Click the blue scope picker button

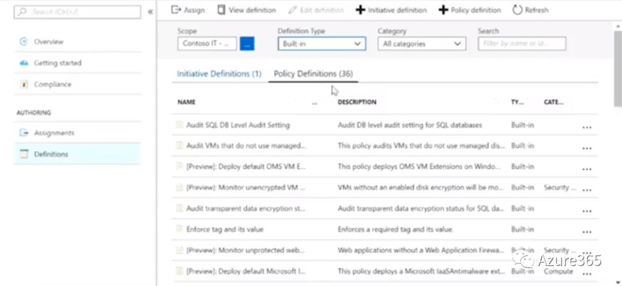247,44
